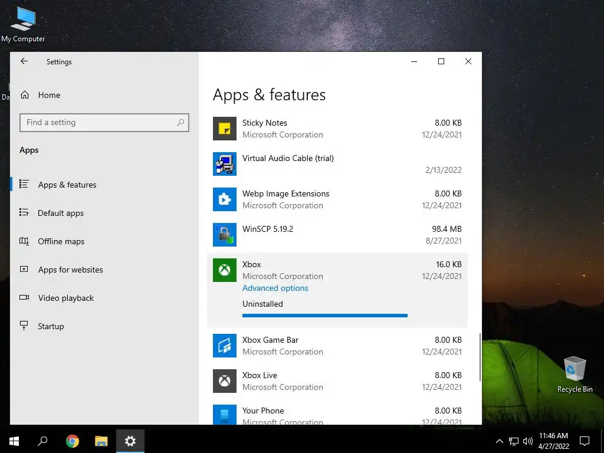The image size is (604, 453).
Task: Click the search magnifier in Find a setting
Action: [180, 123]
